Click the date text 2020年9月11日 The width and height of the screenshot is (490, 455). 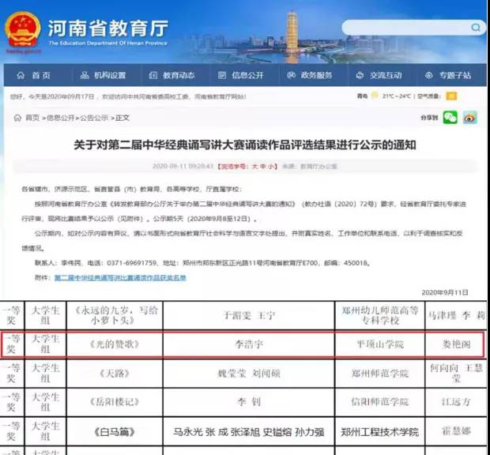pyautogui.click(x=445, y=292)
